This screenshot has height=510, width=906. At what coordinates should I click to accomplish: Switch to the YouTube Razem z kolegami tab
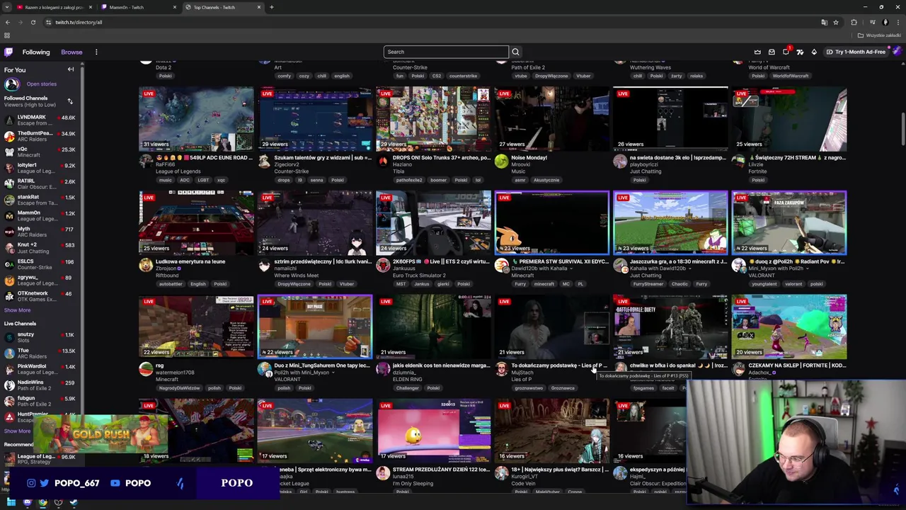point(53,7)
